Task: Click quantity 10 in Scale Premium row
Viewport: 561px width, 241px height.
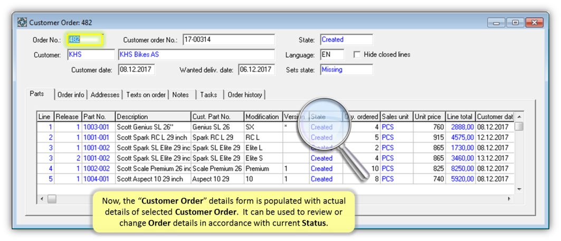Action: (x=362, y=168)
